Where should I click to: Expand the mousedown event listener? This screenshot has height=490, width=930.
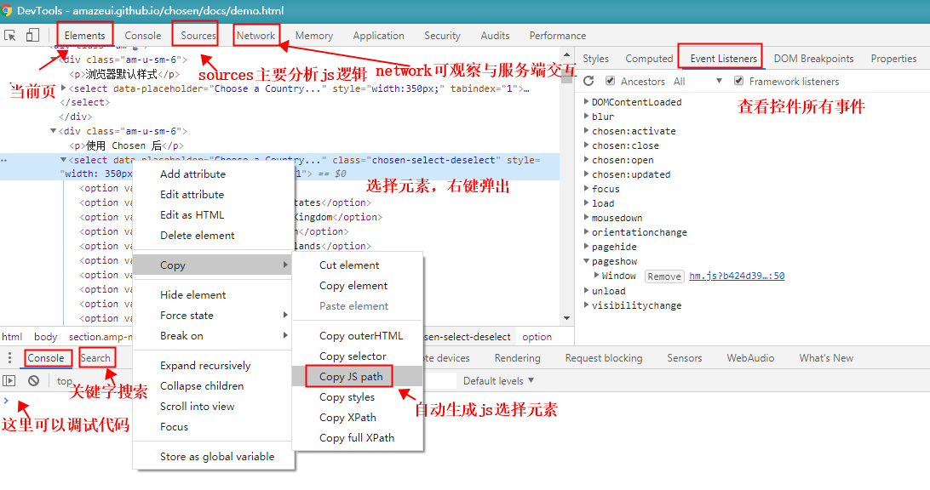pyautogui.click(x=587, y=218)
